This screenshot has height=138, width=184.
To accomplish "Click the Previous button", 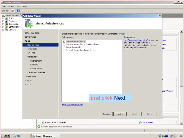I will 106,114.
